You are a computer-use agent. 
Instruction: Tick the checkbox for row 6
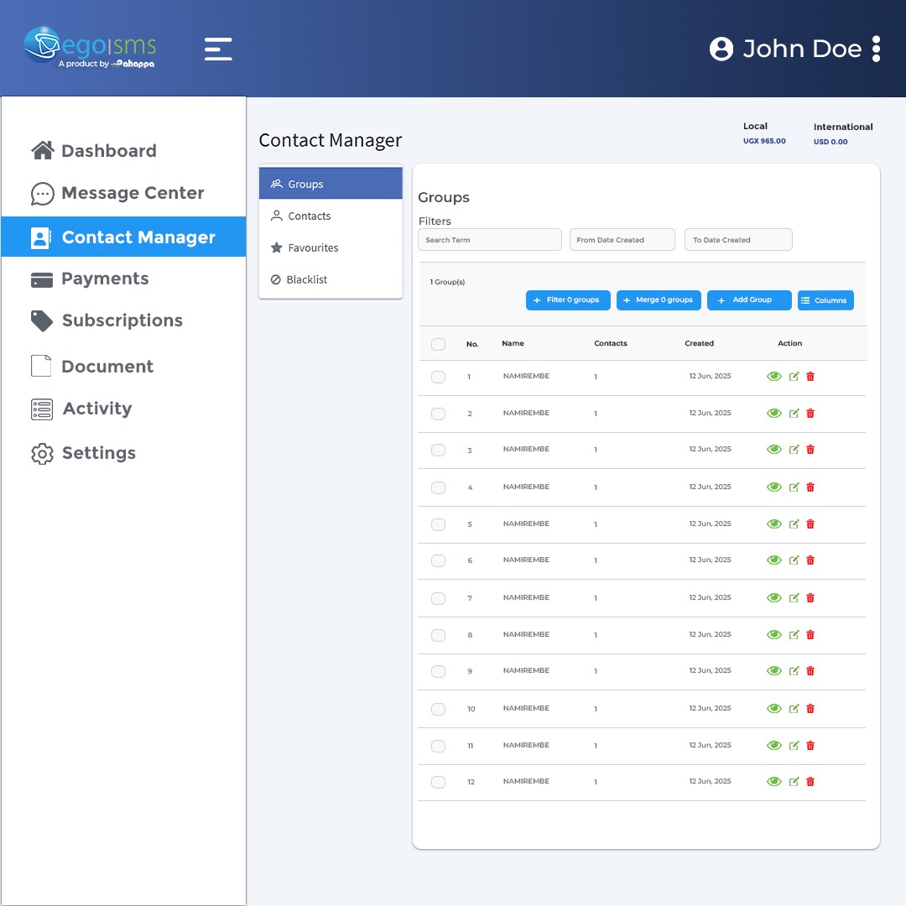[x=439, y=560]
